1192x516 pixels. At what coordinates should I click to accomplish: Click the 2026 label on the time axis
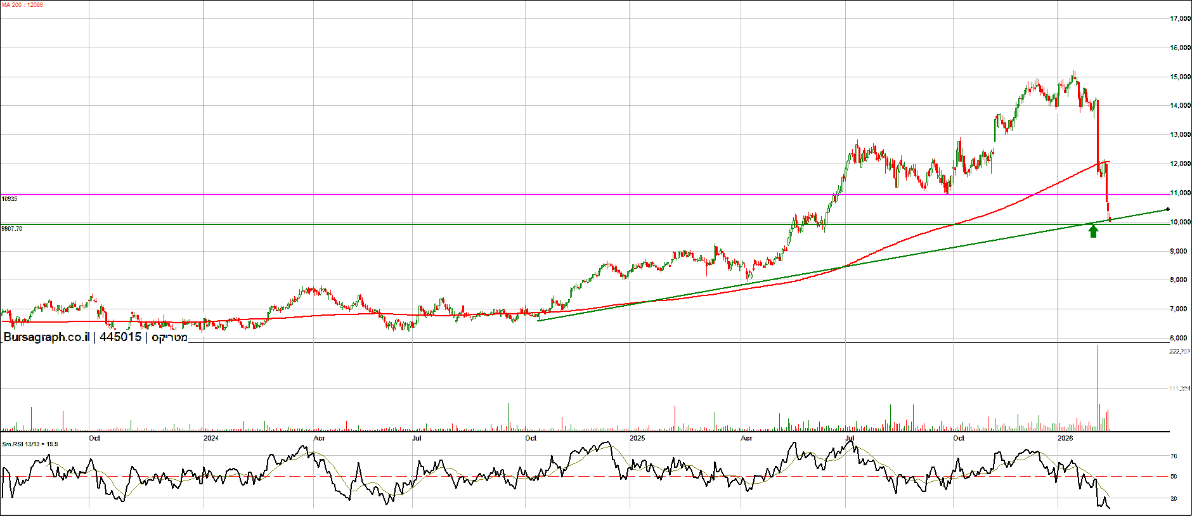pos(1065,438)
